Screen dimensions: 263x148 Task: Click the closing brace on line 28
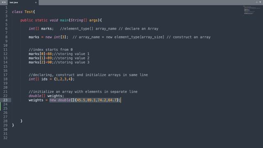21,121
